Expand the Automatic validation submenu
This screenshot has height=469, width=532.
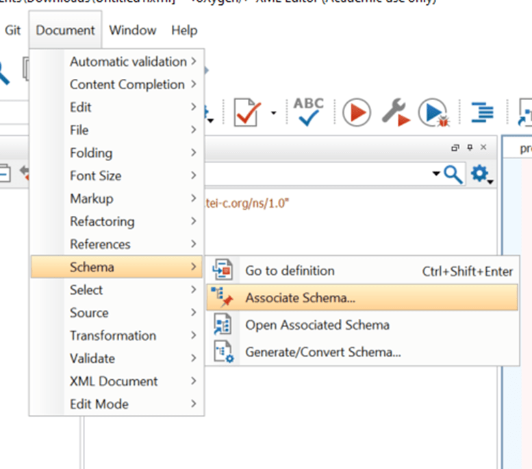coord(127,62)
